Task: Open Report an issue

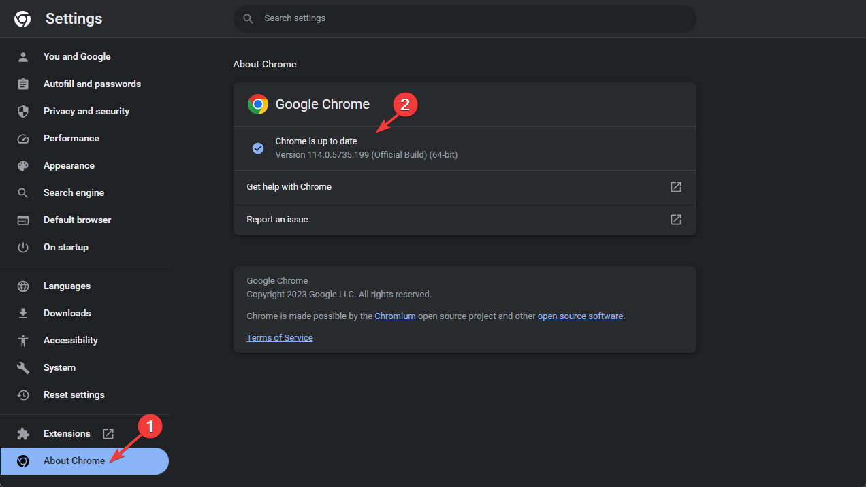Action: (464, 219)
